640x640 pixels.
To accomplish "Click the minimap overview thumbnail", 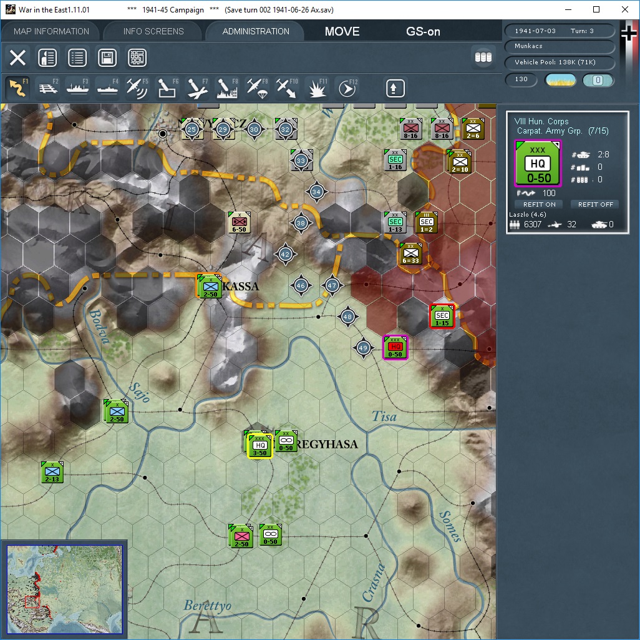I will tap(64, 589).
